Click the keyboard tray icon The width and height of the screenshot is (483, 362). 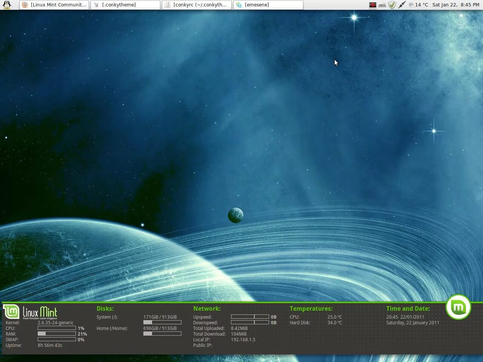[x=382, y=5]
